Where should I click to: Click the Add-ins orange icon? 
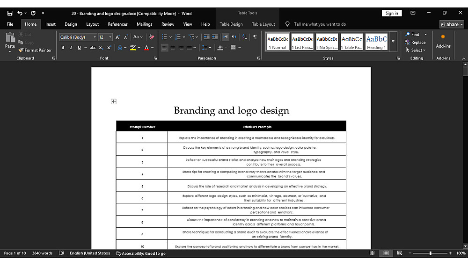(443, 36)
